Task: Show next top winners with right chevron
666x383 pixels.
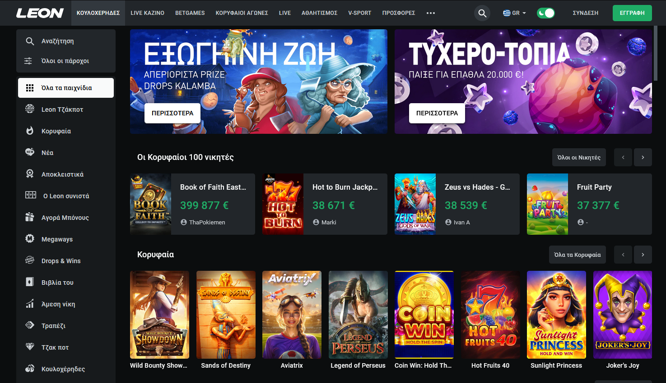Action: pyautogui.click(x=643, y=157)
